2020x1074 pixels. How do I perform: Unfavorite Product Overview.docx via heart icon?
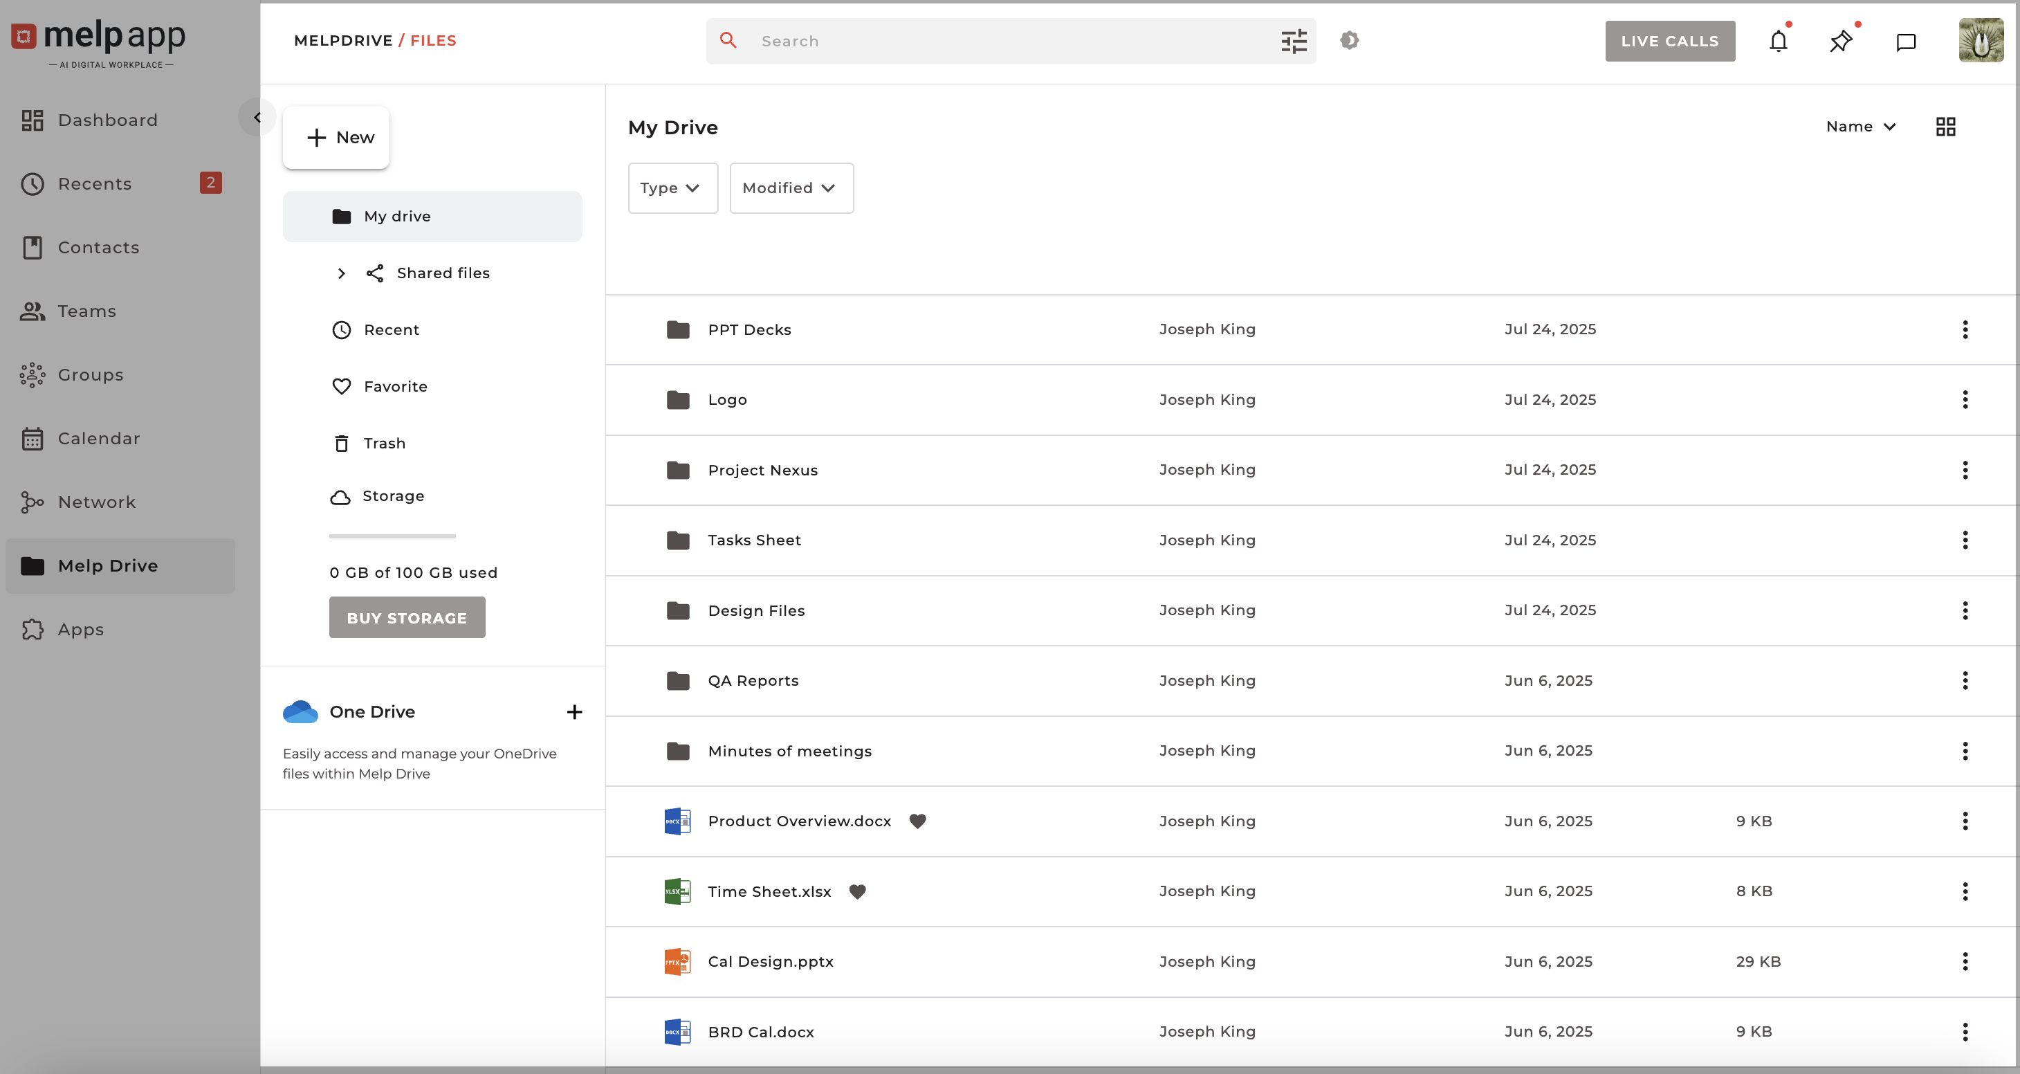tap(917, 821)
